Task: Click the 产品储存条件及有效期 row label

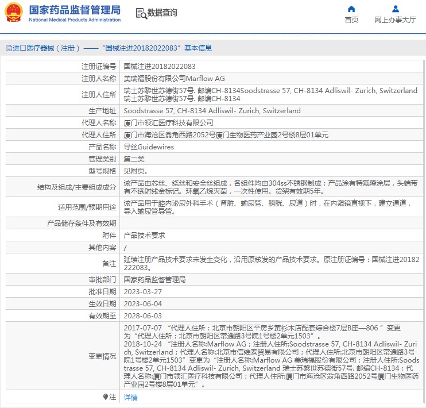Action: point(82,224)
